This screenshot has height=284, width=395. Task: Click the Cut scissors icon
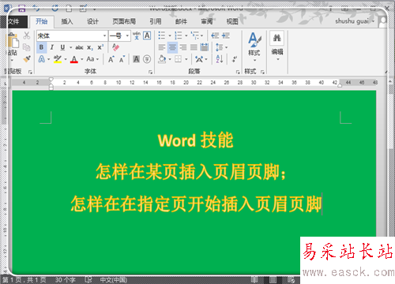point(26,35)
